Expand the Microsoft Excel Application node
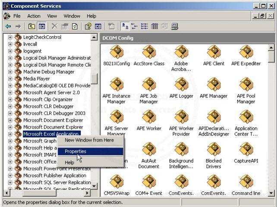 coord(10,134)
